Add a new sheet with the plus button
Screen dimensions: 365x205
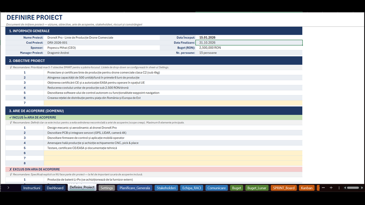tap(331, 188)
